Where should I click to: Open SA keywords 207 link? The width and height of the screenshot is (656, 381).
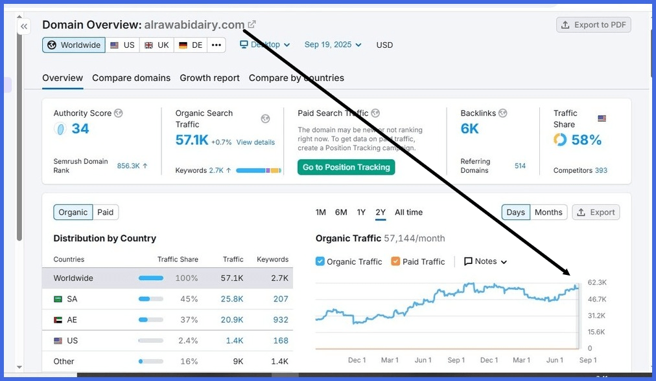[x=281, y=299]
